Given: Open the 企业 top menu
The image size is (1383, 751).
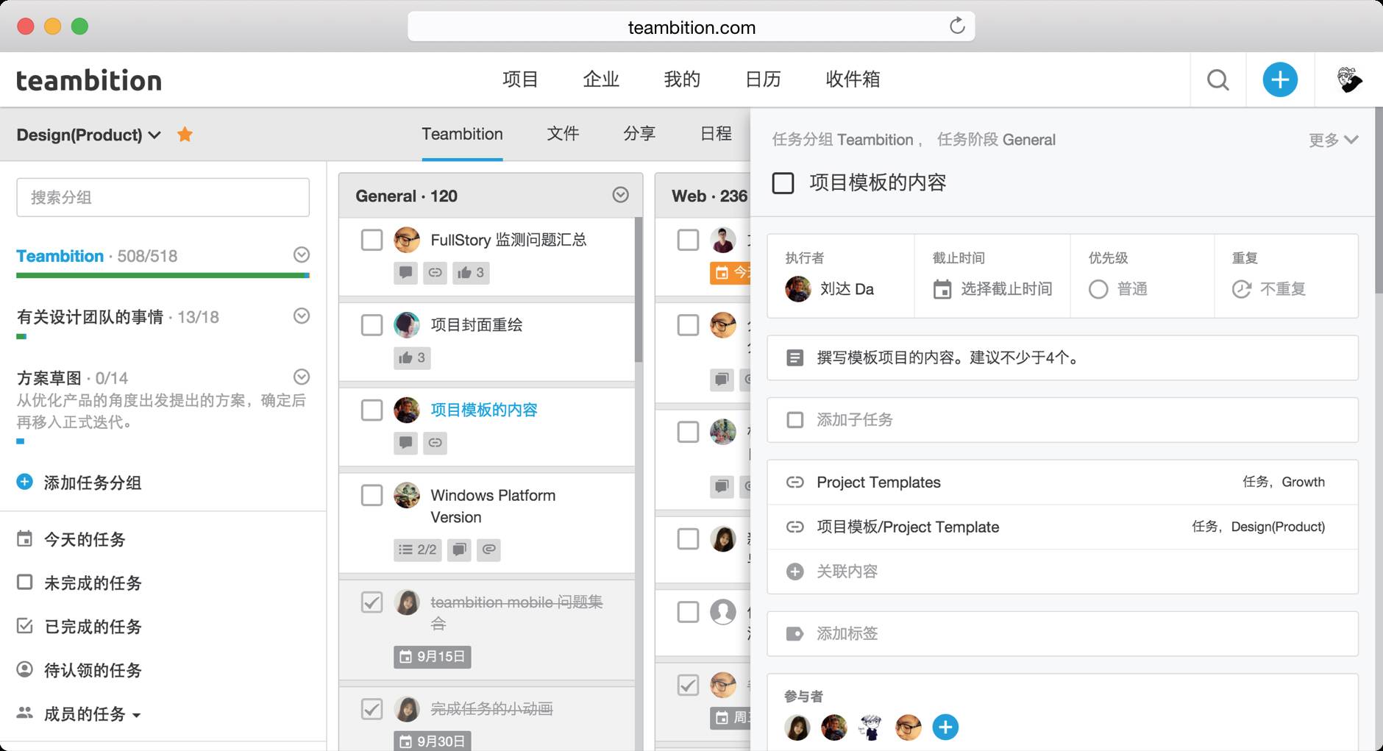Looking at the screenshot, I should 601,79.
